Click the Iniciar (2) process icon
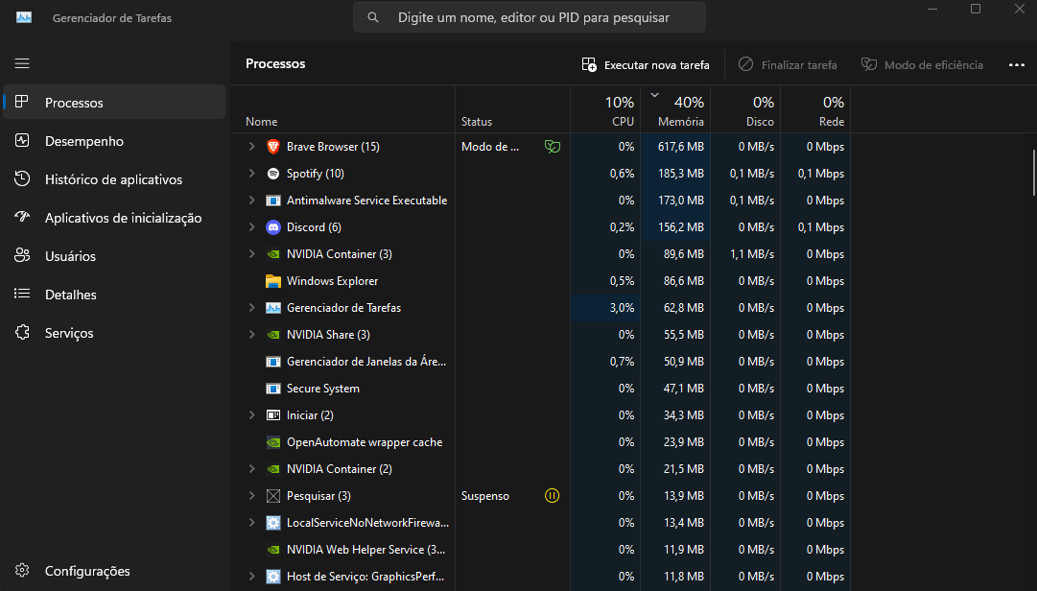Screen dimensions: 1037x591 [x=273, y=415]
